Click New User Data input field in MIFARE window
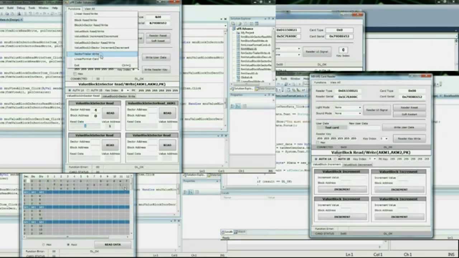 point(364,128)
